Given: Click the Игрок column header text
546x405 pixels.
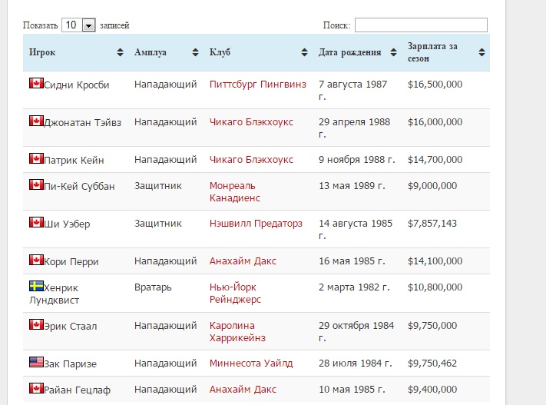Looking at the screenshot, I should click(42, 52).
